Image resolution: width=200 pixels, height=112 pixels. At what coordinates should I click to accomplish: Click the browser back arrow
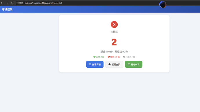click(x=2, y=3)
